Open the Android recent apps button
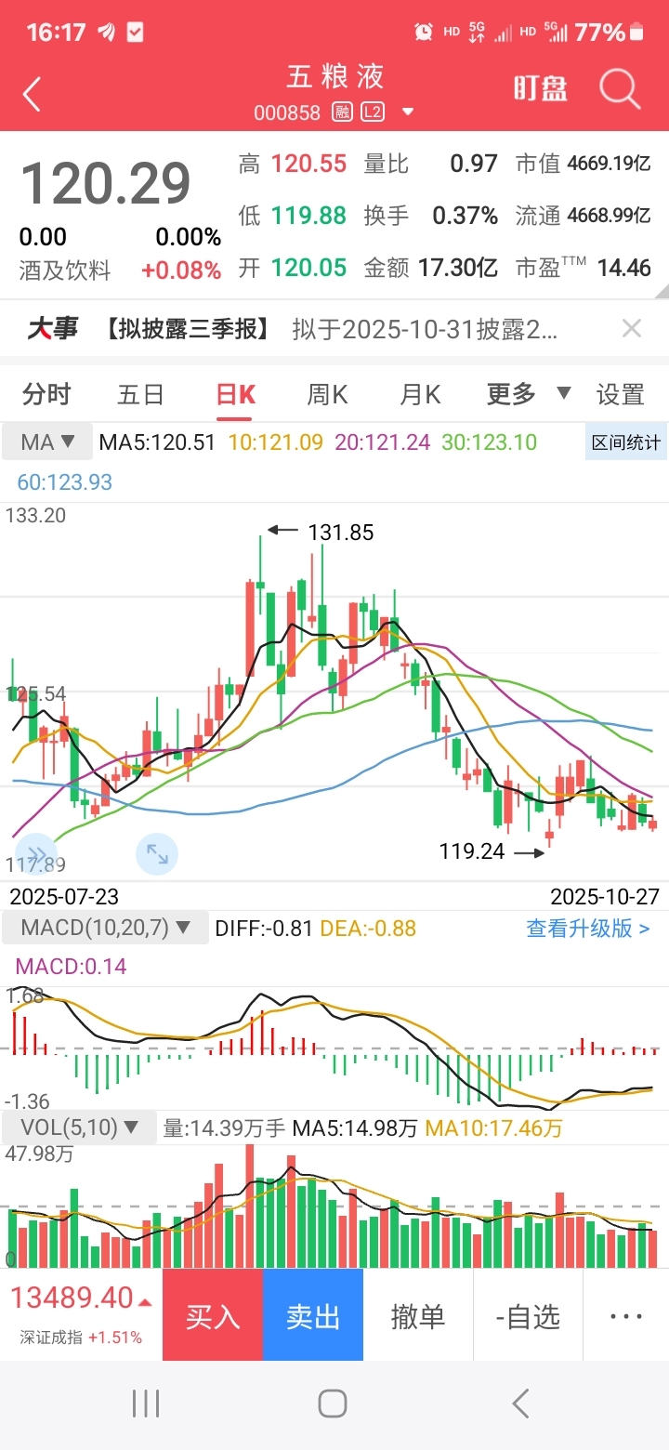 (146, 1404)
